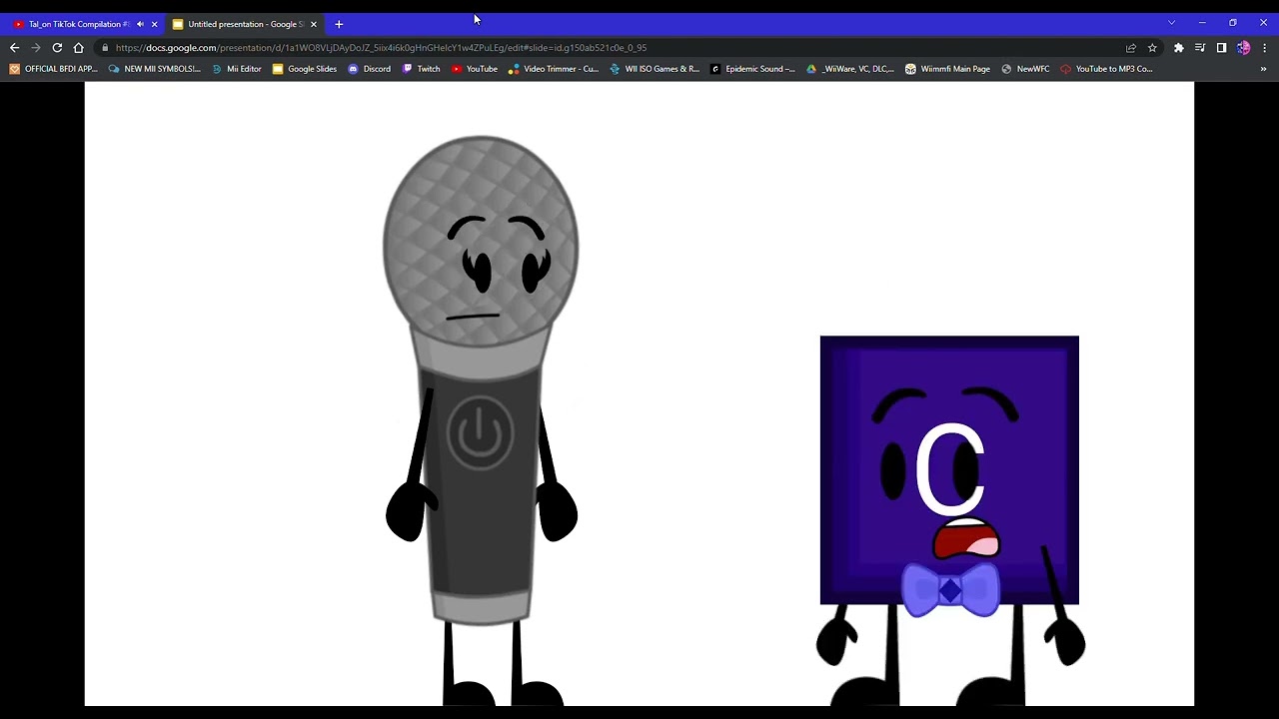
Task: Close the Tal_on TikTok Compilation tab
Action: 154,24
